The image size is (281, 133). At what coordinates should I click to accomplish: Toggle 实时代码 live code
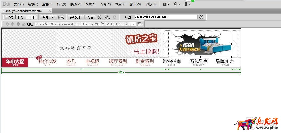[x=48, y=17]
